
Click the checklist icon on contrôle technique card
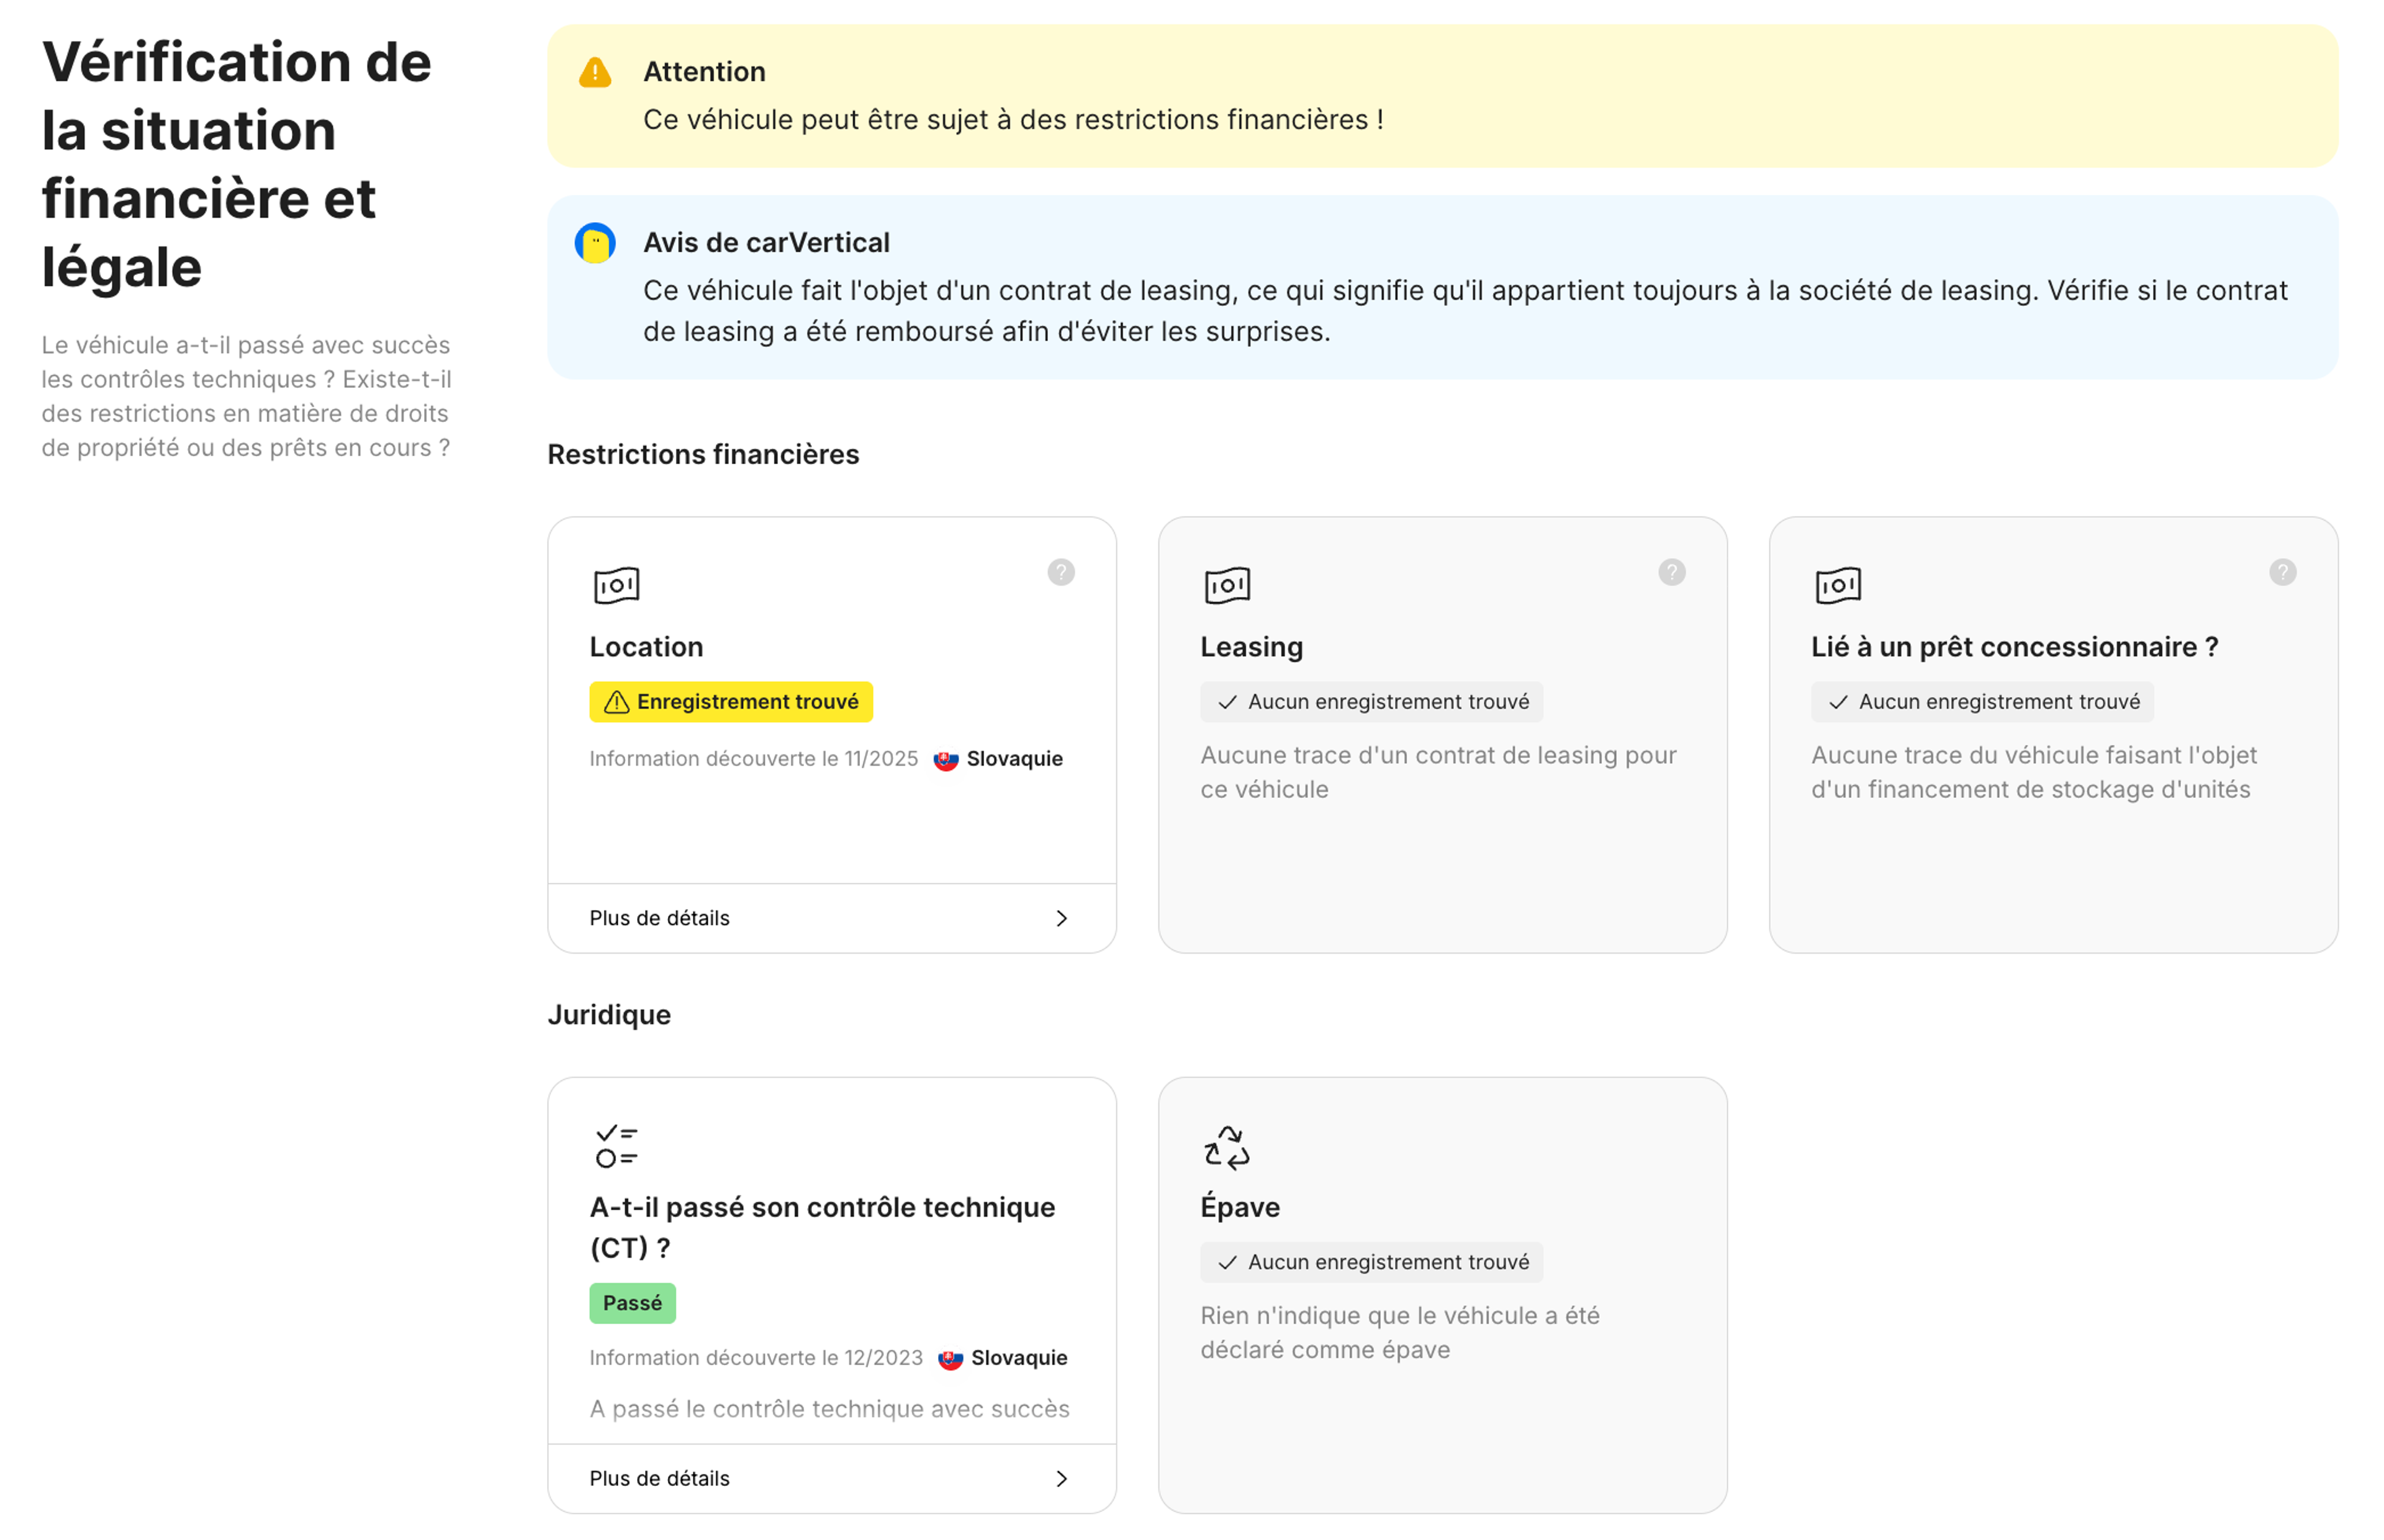[616, 1146]
